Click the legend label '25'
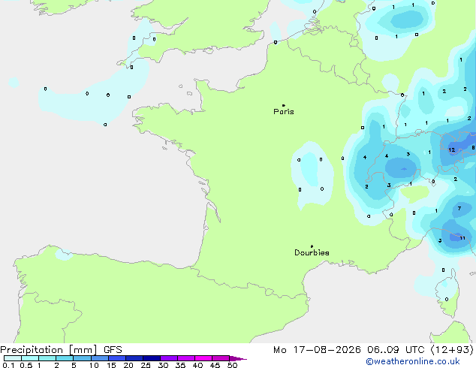This screenshot has height=368, width=476. (x=146, y=365)
